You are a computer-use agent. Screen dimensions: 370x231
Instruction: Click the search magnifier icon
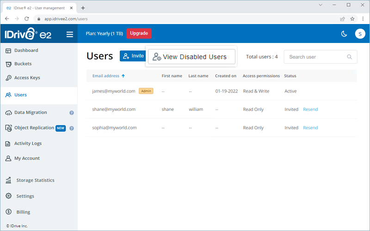(350, 57)
